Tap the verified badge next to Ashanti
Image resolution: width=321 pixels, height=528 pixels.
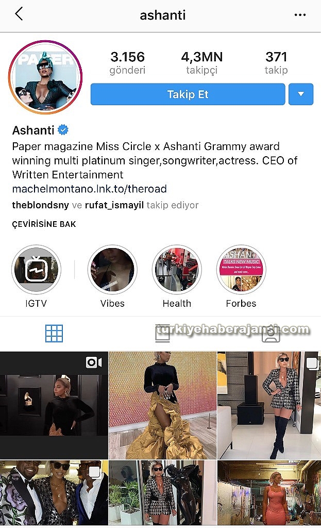63,129
